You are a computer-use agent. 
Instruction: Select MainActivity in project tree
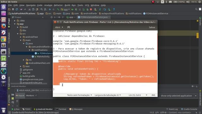click(43, 57)
